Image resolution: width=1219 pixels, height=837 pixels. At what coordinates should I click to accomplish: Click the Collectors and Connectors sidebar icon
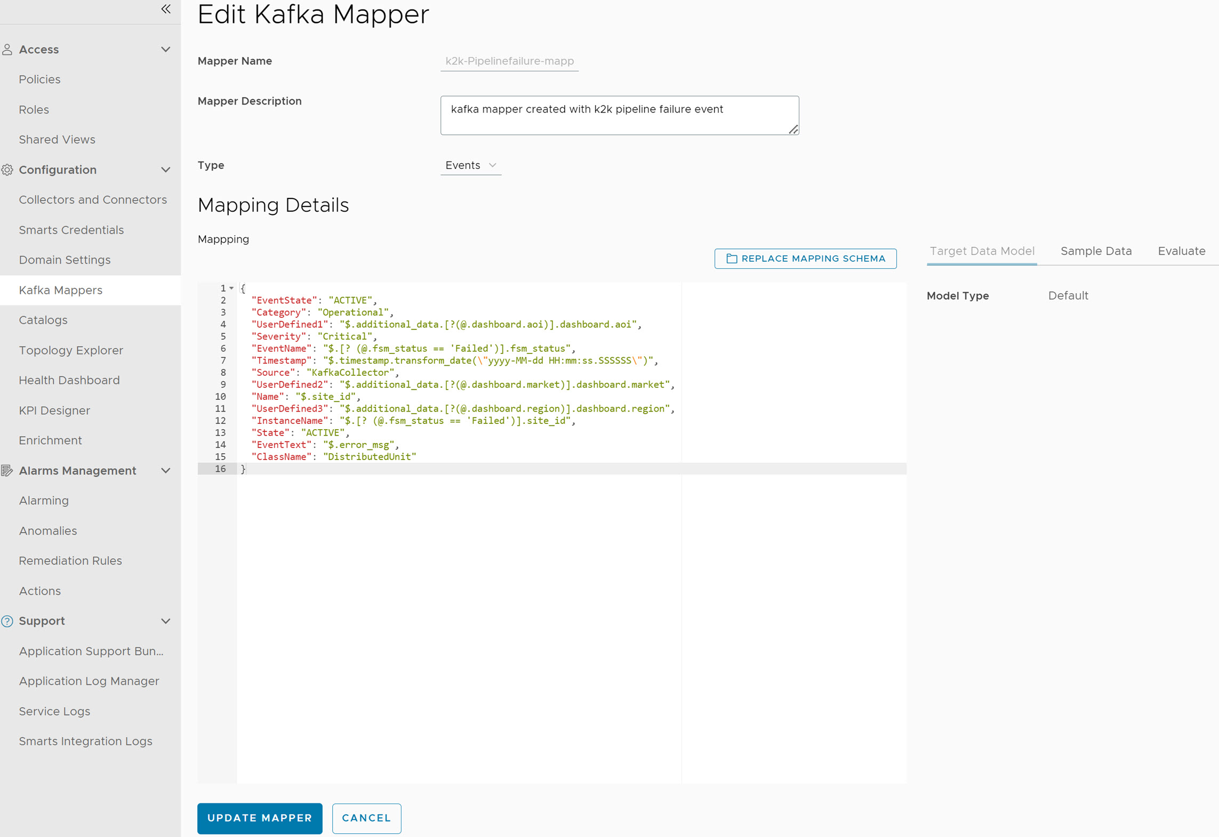(x=93, y=199)
